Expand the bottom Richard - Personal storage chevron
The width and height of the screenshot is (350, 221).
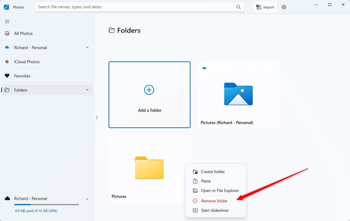click(87, 199)
